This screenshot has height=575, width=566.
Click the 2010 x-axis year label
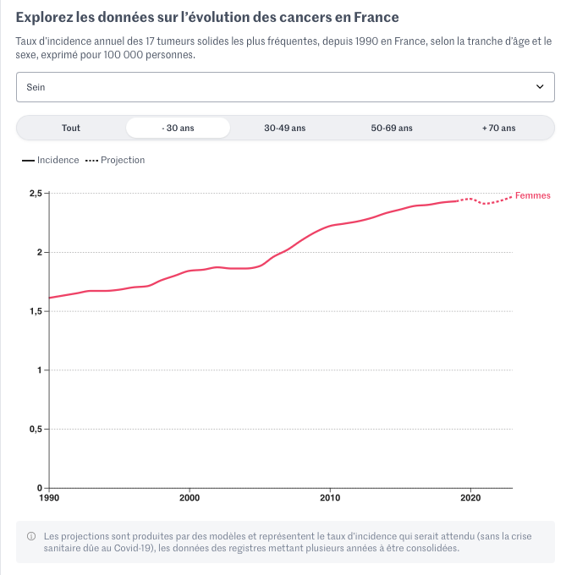point(330,498)
